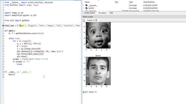The image size is (186, 104).
Task: Switch to the File explorer tab
Action: point(103,13)
